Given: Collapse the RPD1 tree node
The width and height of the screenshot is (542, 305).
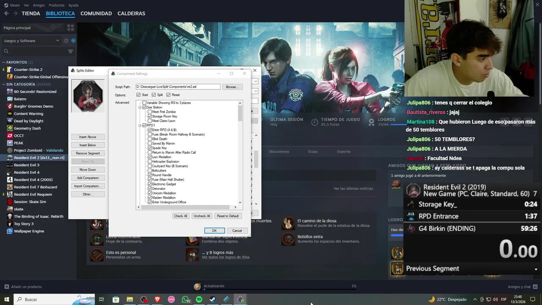Looking at the screenshot, I should tap(140, 125).
